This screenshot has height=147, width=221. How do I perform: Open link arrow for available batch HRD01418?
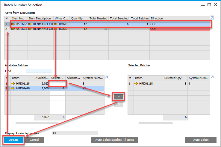click(13, 88)
